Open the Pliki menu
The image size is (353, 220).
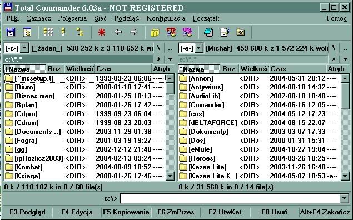click(x=13, y=18)
